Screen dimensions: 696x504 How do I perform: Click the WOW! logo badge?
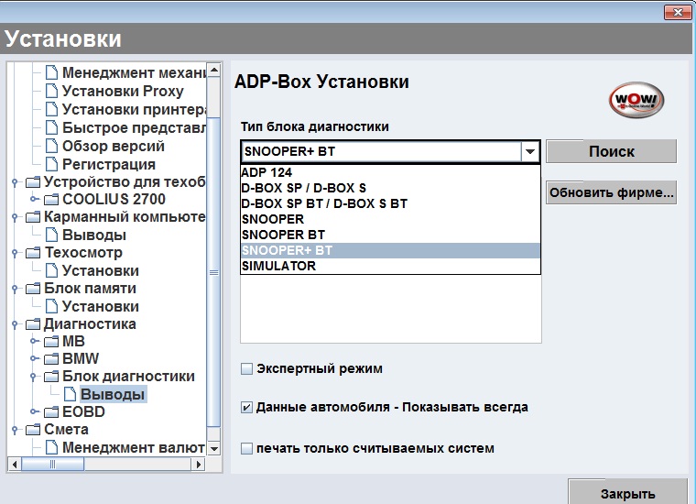pyautogui.click(x=636, y=100)
